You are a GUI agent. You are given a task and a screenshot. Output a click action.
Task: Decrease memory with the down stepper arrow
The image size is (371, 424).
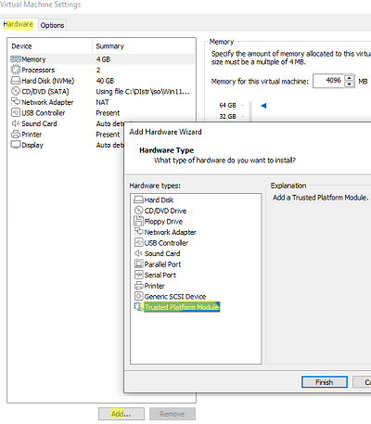(x=350, y=84)
